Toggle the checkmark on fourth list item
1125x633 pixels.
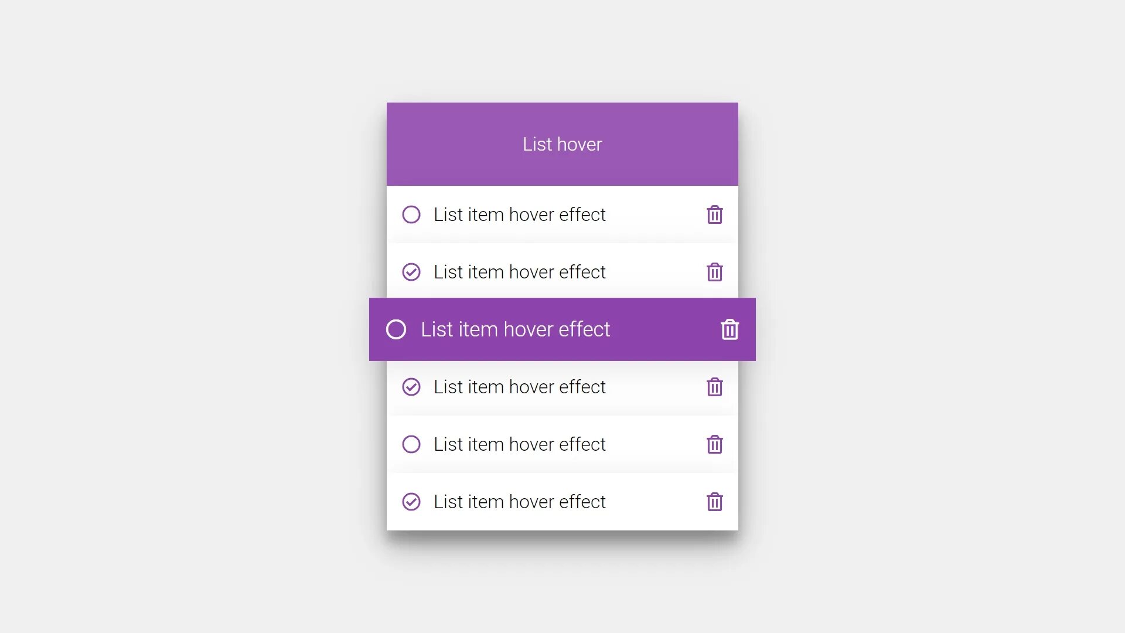(x=410, y=386)
